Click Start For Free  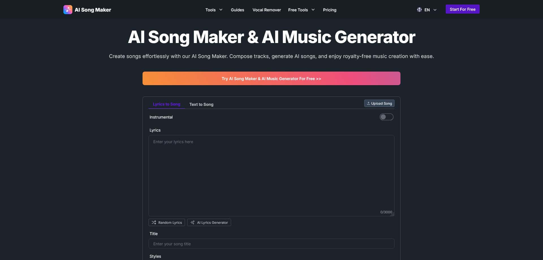pyautogui.click(x=462, y=9)
